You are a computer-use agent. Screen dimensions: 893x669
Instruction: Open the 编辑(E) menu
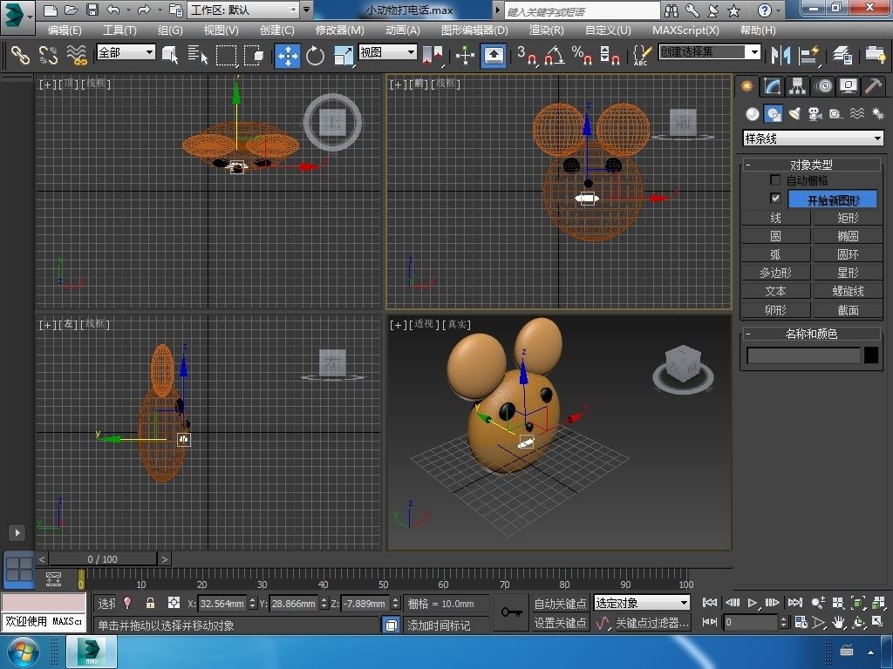(x=65, y=30)
